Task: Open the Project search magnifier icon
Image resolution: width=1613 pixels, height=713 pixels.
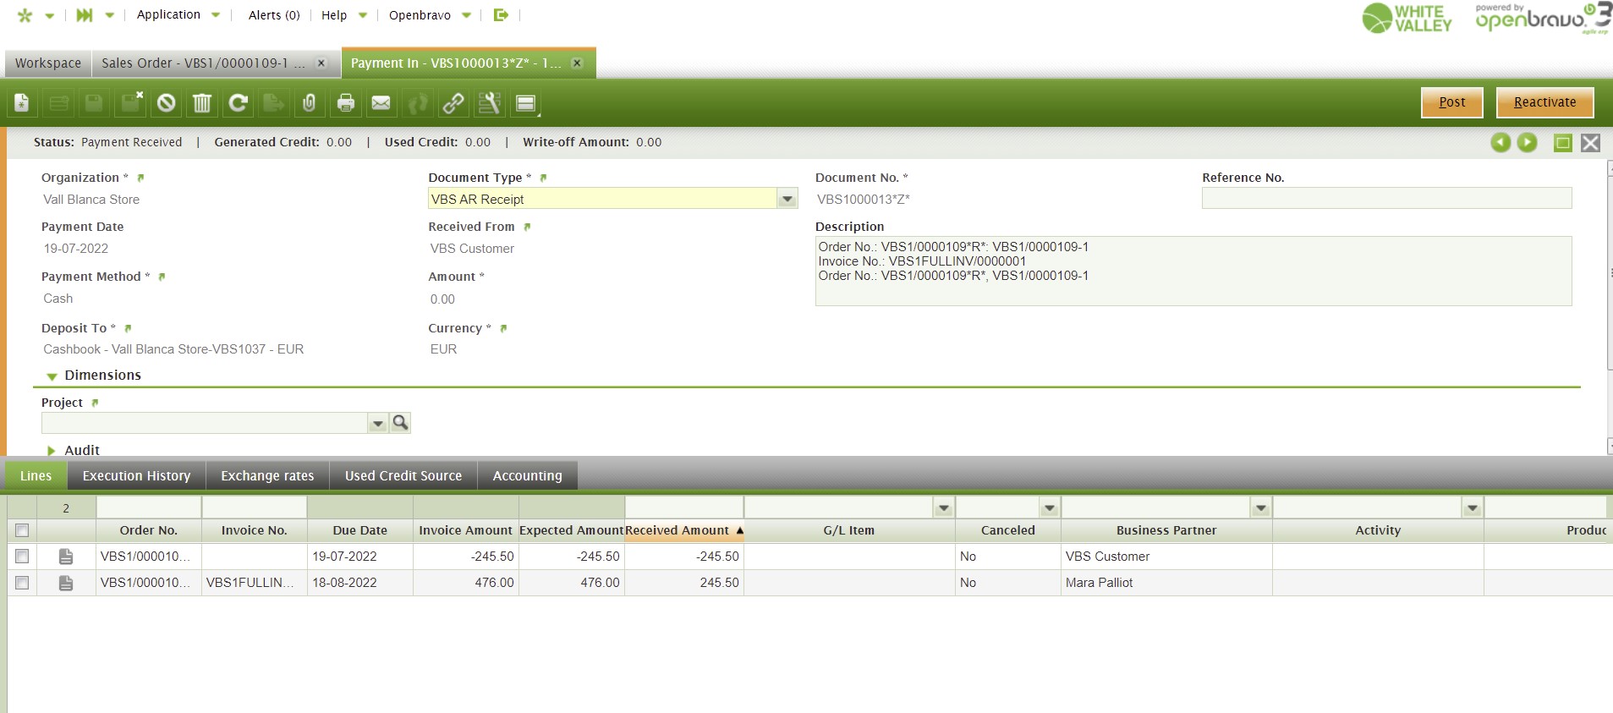Action: 400,422
